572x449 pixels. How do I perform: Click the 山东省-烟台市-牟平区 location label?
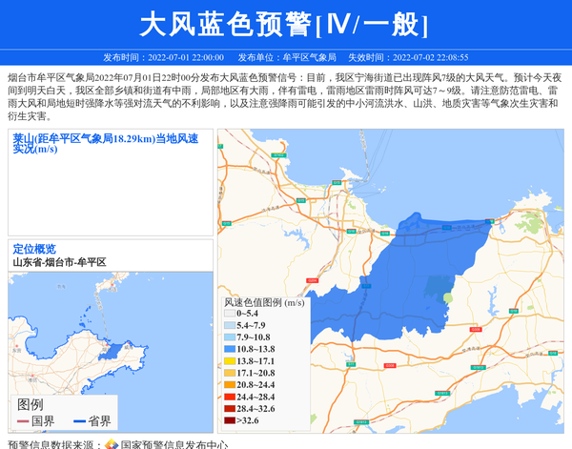point(59,262)
